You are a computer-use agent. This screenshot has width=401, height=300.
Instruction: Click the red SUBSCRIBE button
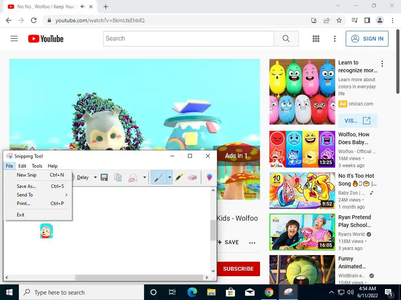[x=238, y=269]
